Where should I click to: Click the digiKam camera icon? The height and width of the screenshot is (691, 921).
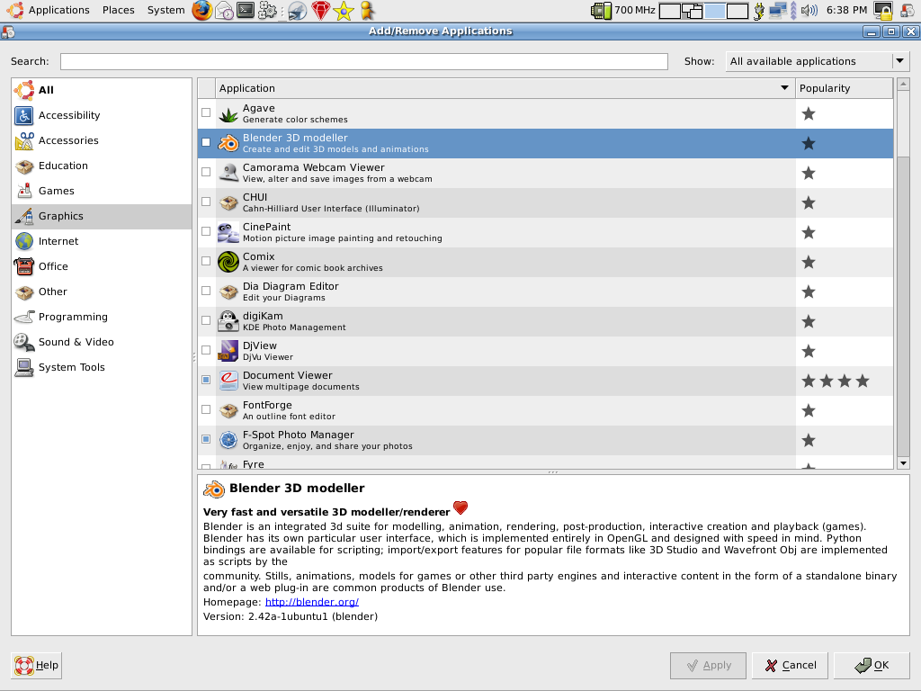[228, 321]
